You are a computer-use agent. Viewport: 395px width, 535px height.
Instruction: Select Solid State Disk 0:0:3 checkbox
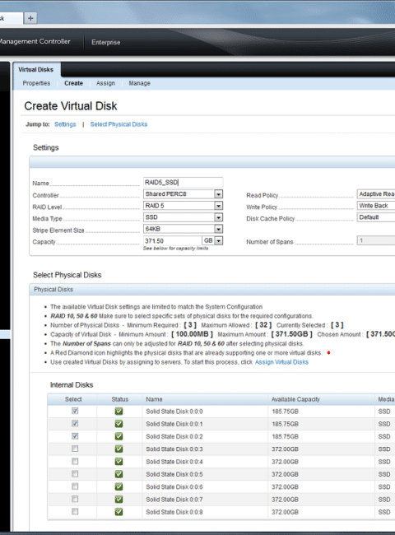pyautogui.click(x=75, y=449)
